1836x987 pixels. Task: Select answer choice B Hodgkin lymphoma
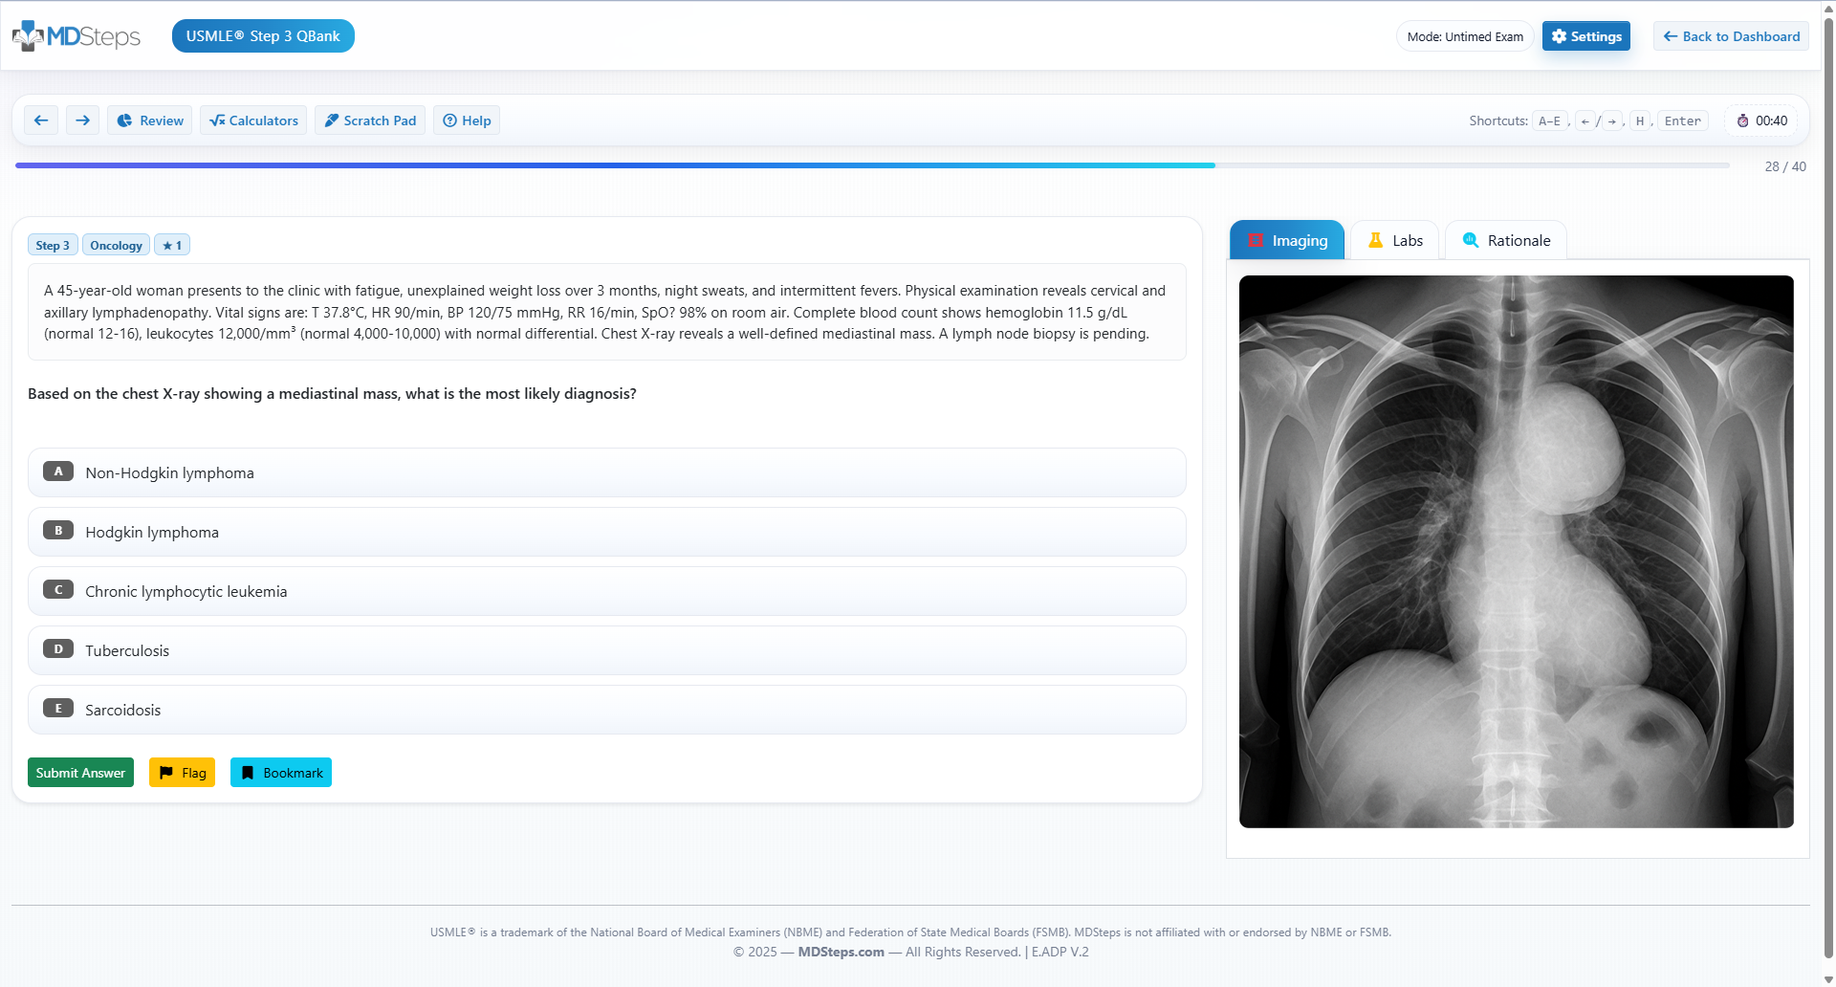click(x=606, y=532)
